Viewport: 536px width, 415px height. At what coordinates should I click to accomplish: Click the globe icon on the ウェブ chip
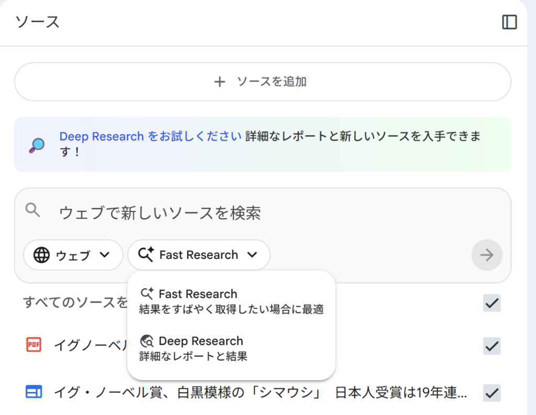(41, 255)
